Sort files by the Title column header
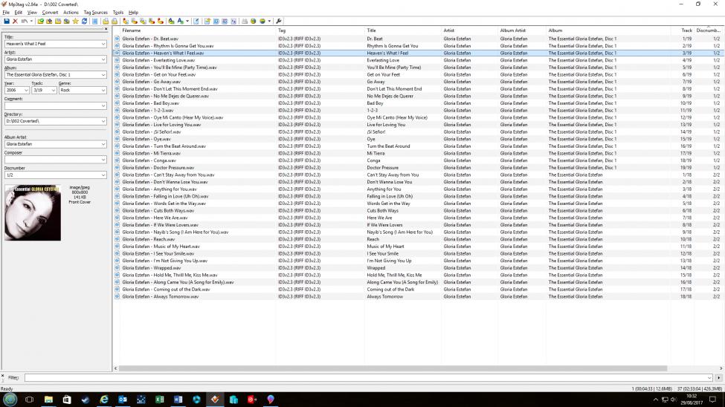This screenshot has height=407, width=725. (x=402, y=30)
